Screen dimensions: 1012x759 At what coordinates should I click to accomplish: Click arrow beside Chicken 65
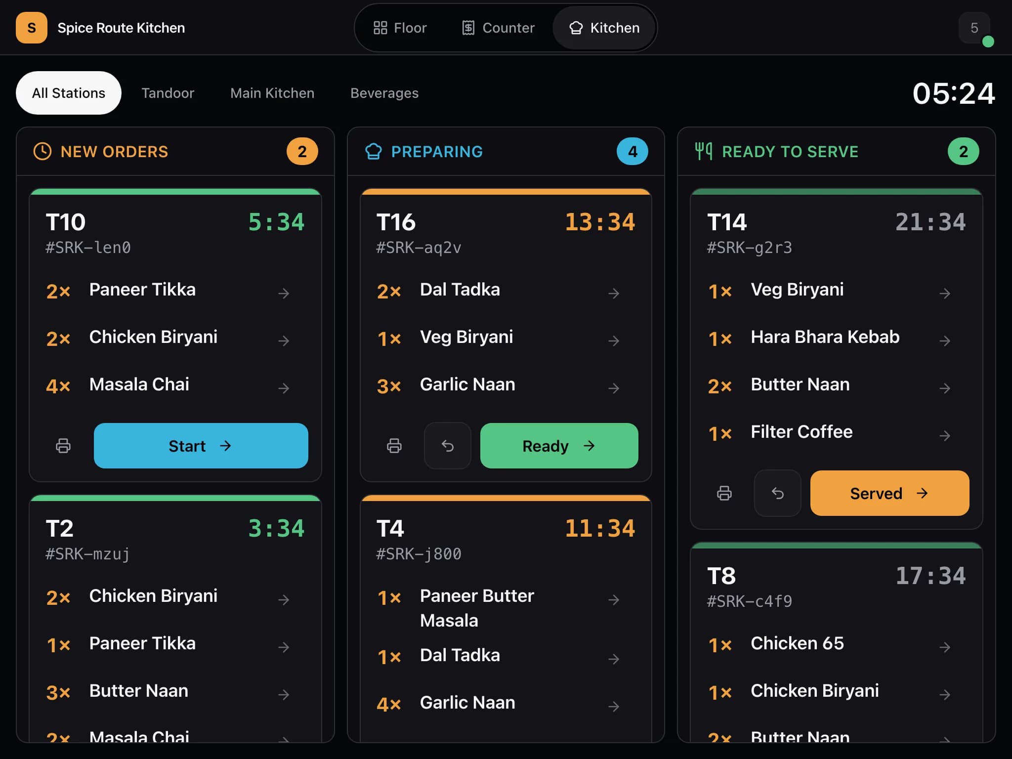coord(945,647)
